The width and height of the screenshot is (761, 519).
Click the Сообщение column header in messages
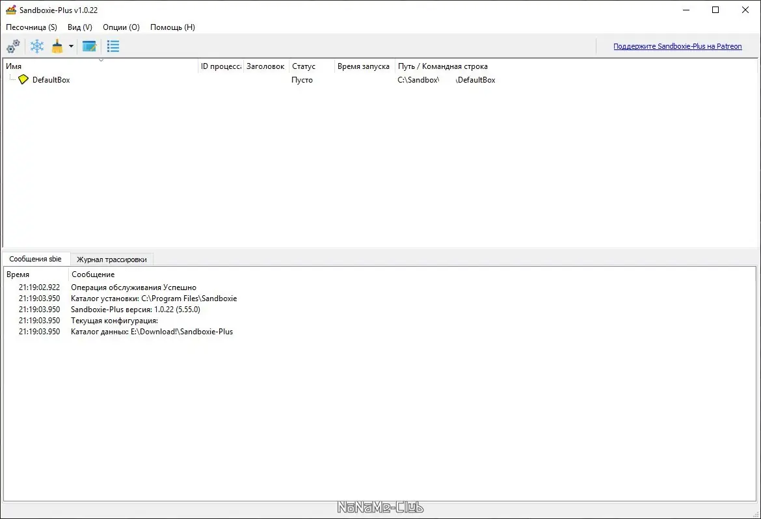pyautogui.click(x=93, y=274)
